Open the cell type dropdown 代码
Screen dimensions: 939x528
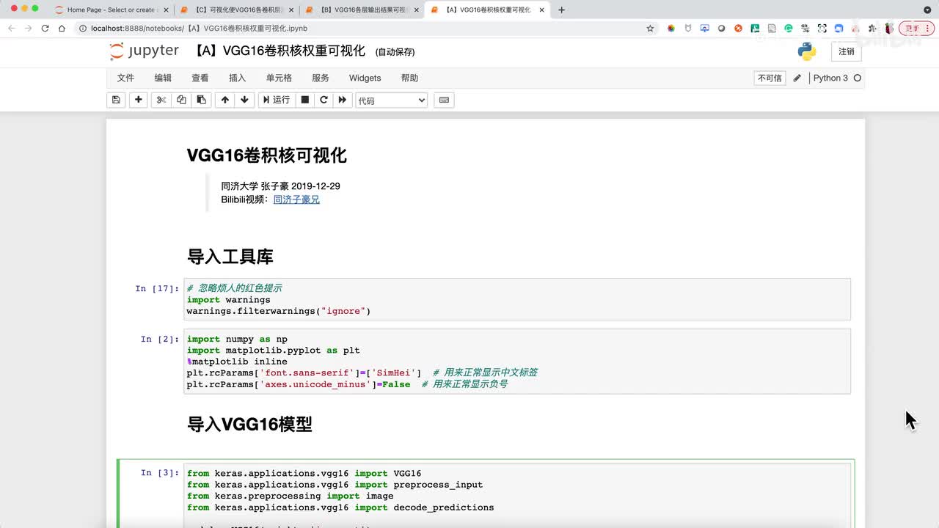tap(391, 100)
